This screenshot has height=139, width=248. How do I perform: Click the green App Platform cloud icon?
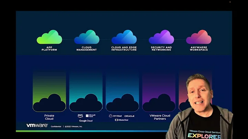click(x=49, y=37)
